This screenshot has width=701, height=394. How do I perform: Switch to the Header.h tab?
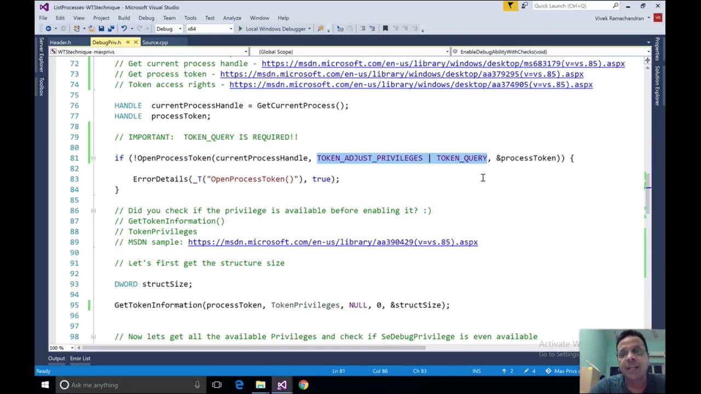point(60,42)
